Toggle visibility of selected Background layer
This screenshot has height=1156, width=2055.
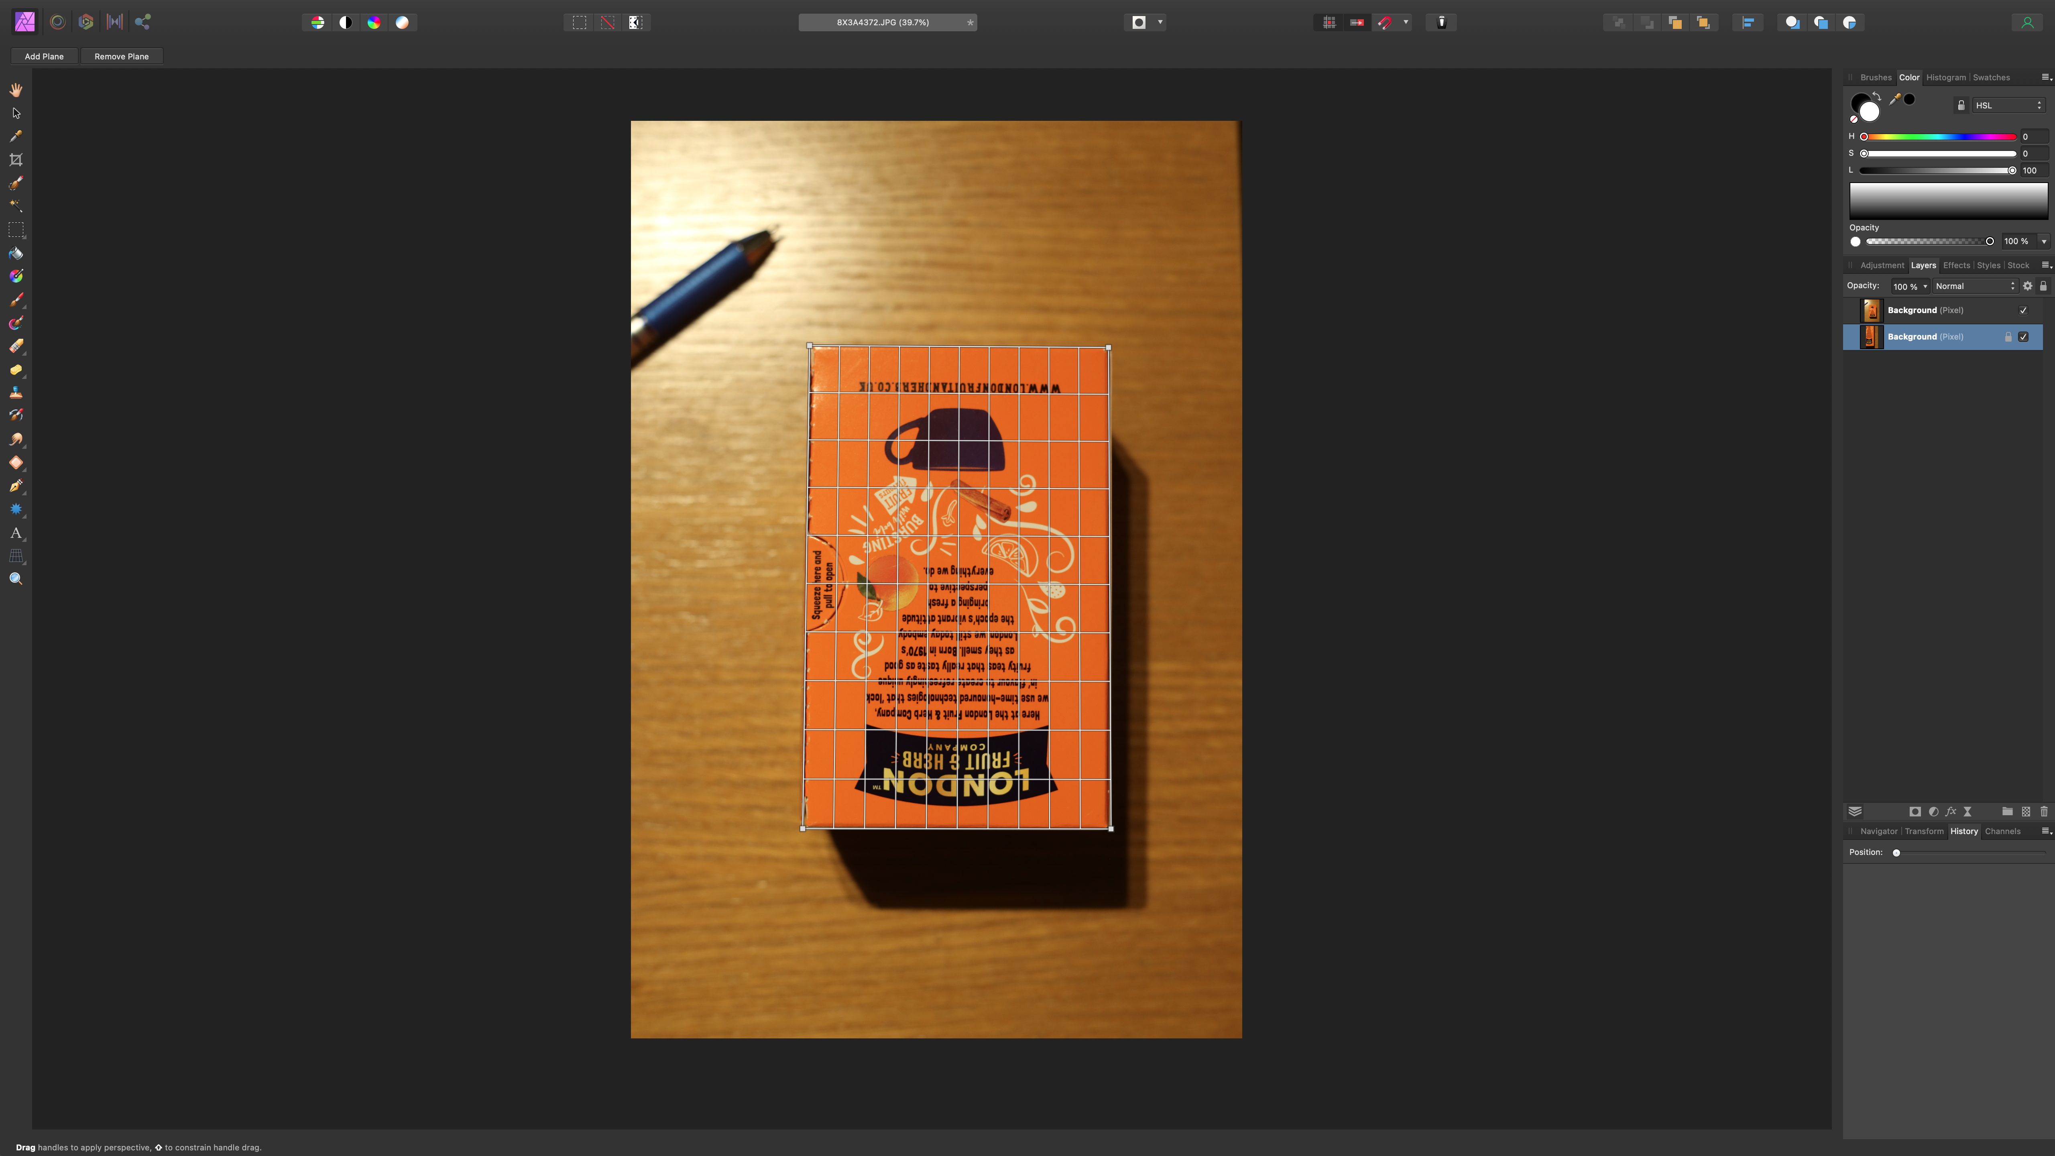(2023, 337)
